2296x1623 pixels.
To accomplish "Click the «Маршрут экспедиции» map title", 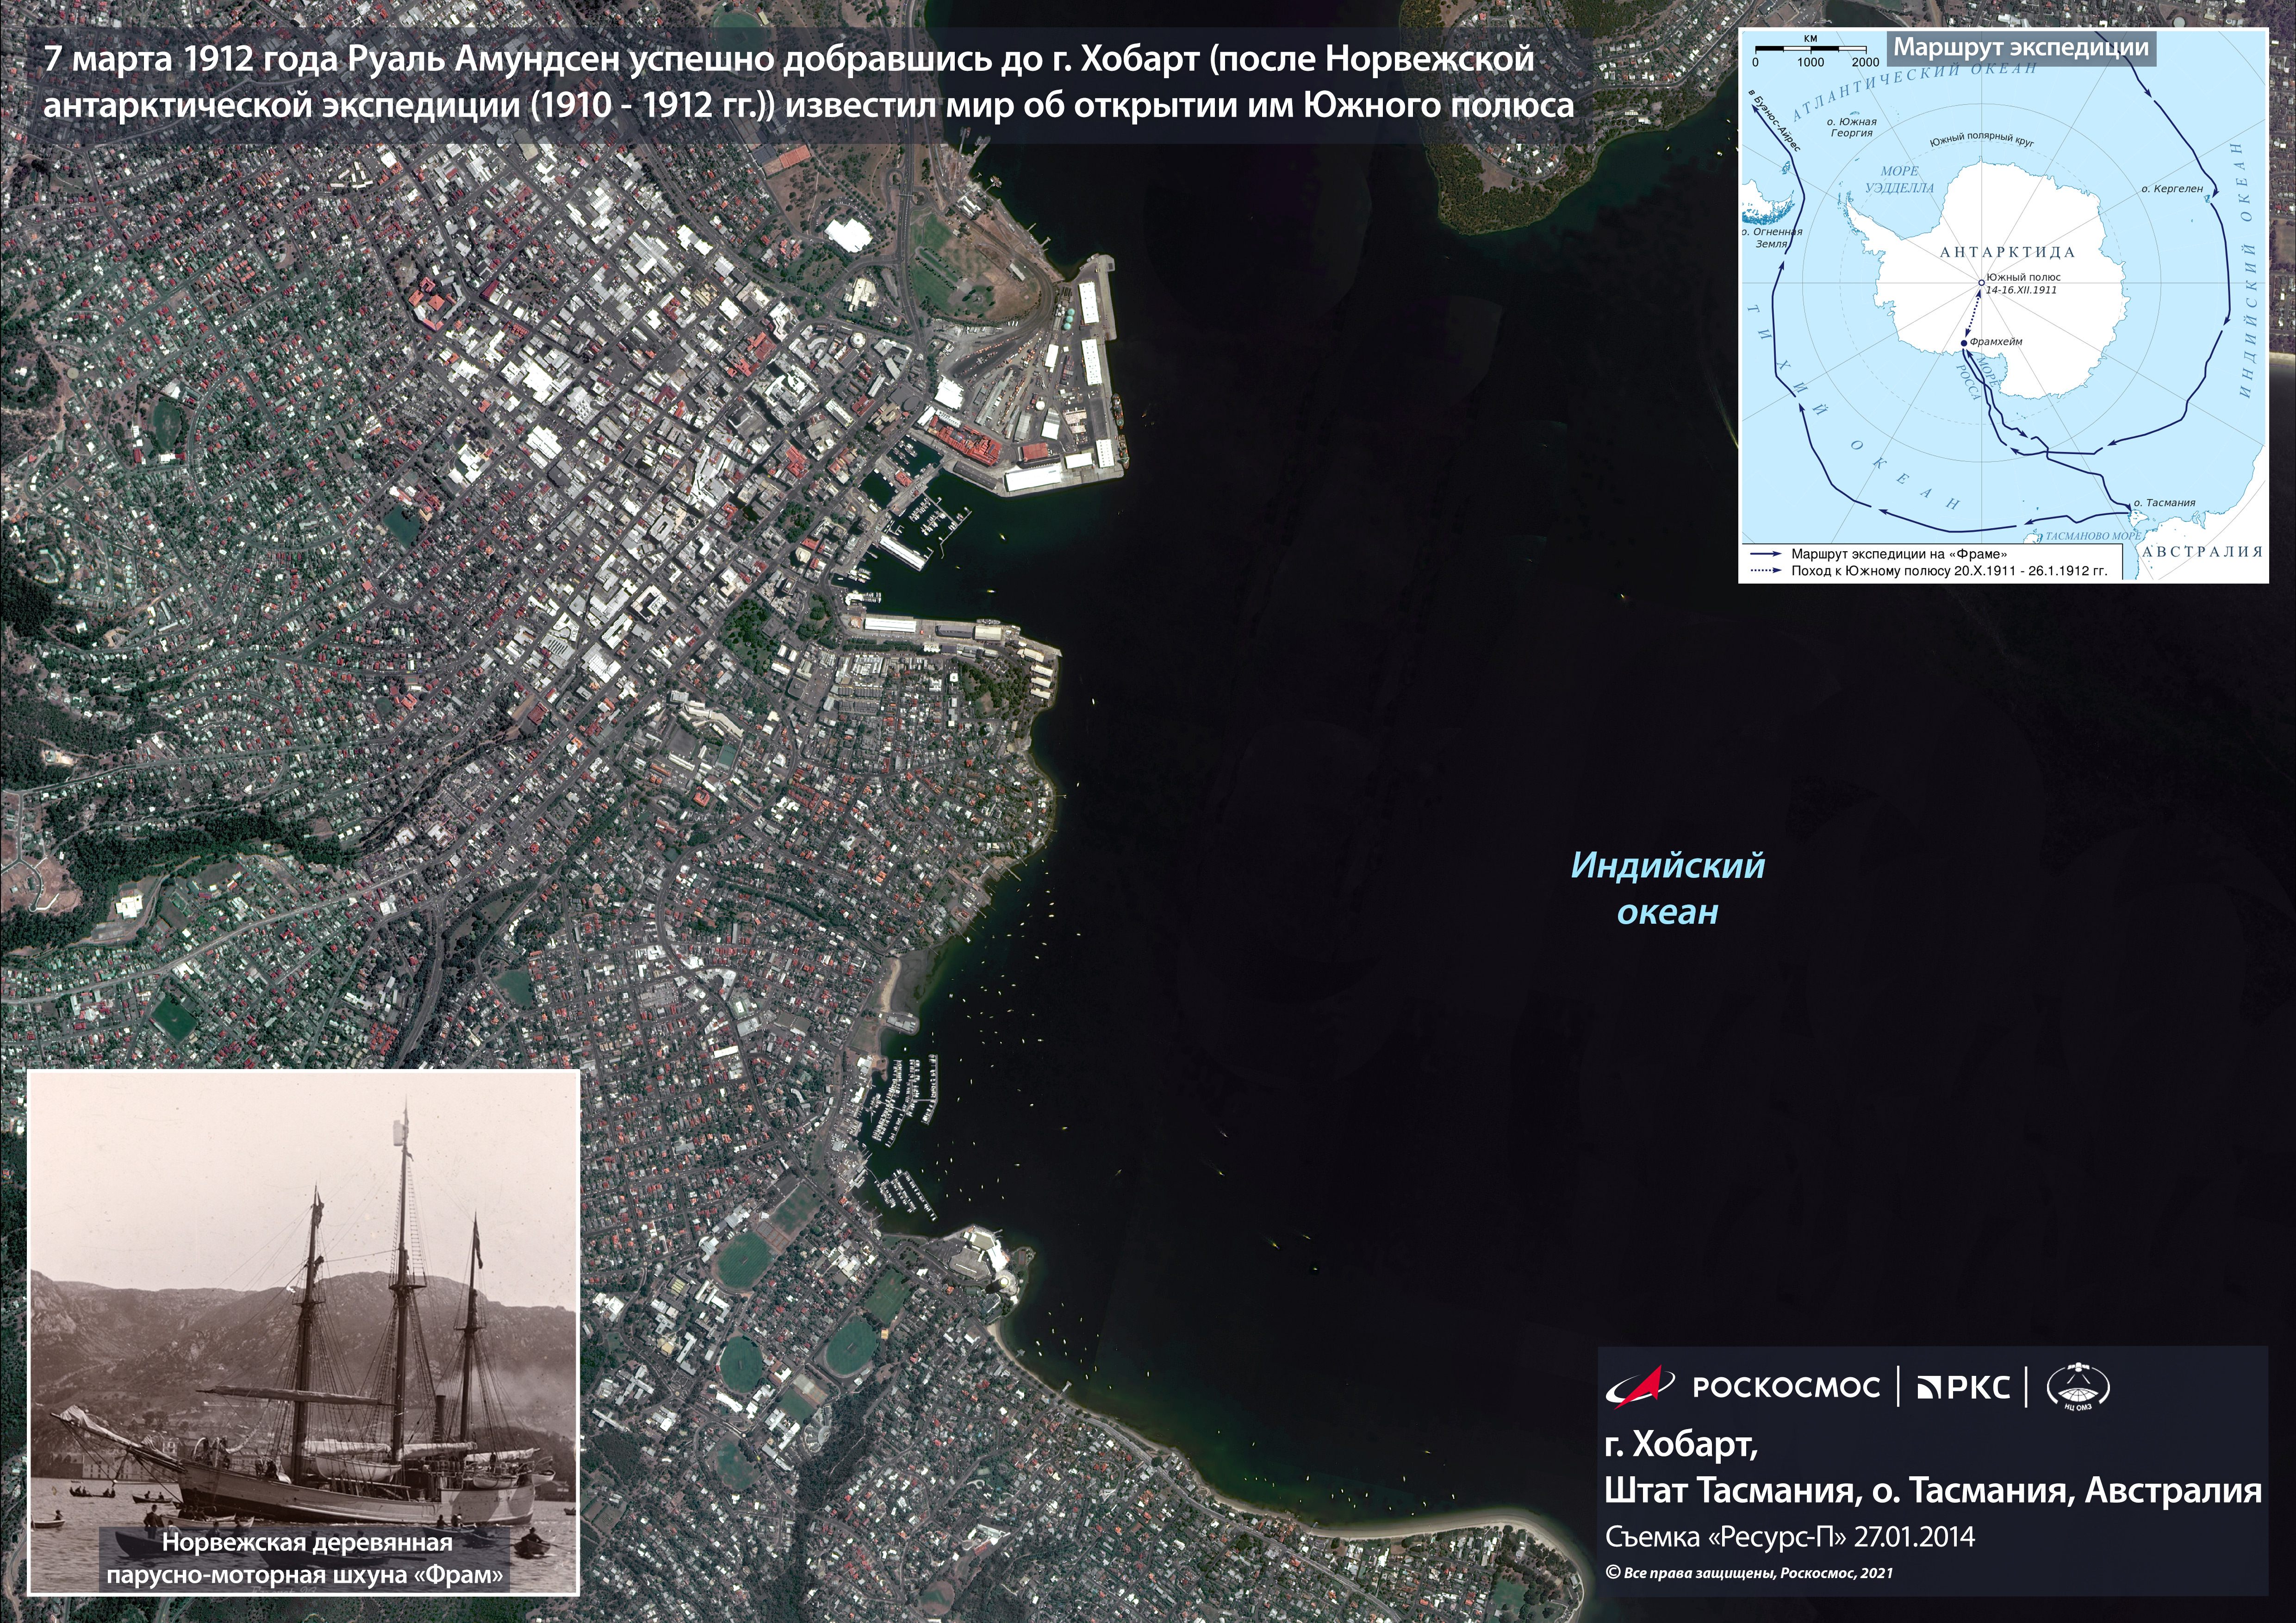I will click(x=2020, y=47).
